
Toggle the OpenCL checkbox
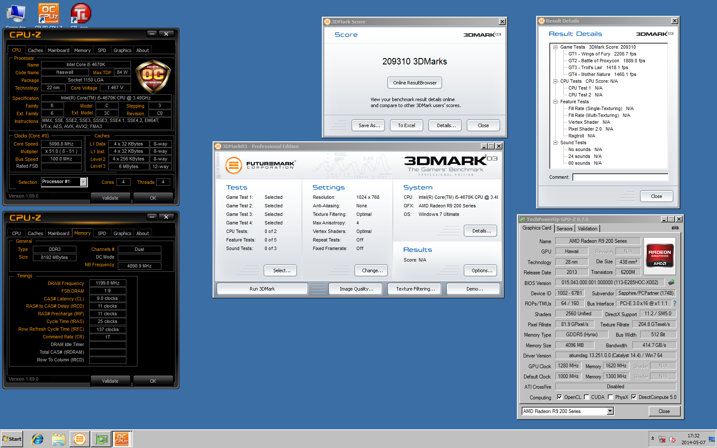tap(560, 397)
